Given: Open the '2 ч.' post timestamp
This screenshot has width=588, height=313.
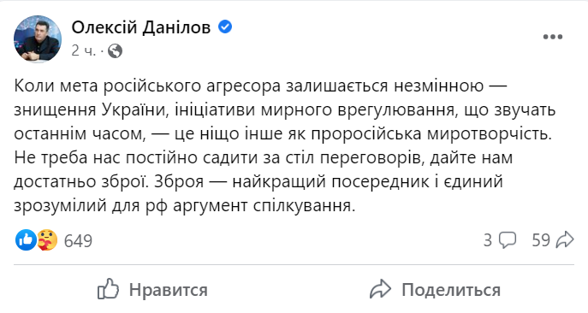Looking at the screenshot, I should pyautogui.click(x=84, y=50).
